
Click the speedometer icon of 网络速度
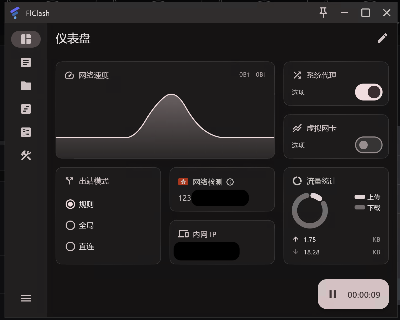click(69, 75)
